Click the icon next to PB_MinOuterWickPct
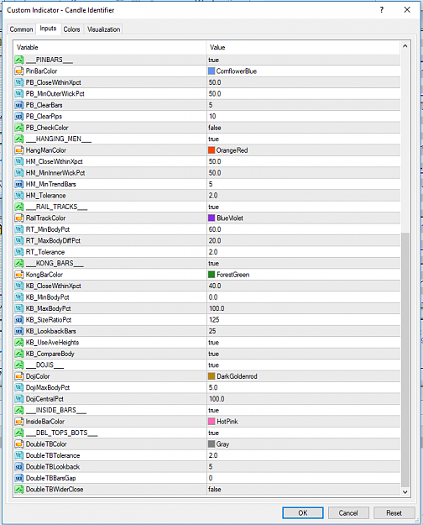This screenshot has height=525, width=423. [x=19, y=94]
